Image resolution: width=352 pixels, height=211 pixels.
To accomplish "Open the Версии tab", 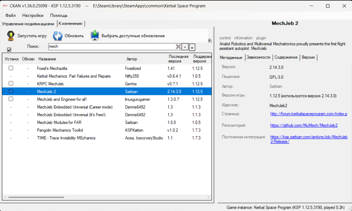I will [308, 57].
